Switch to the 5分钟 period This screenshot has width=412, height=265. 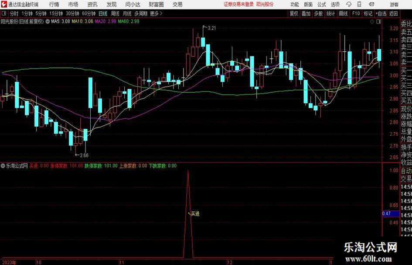pyautogui.click(x=41, y=13)
